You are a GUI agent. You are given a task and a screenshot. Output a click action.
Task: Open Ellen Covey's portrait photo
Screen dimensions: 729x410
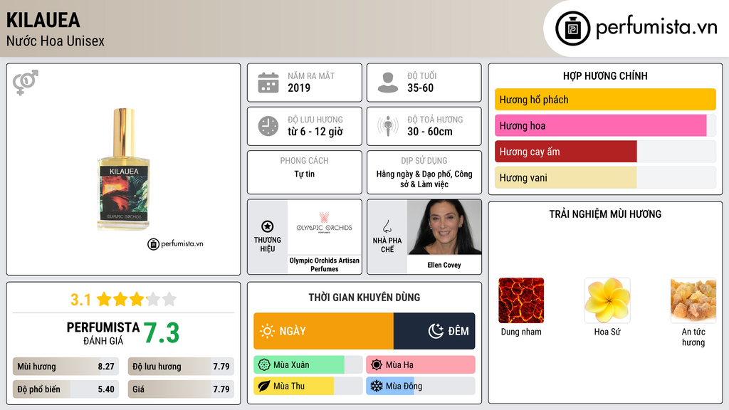pos(444,227)
